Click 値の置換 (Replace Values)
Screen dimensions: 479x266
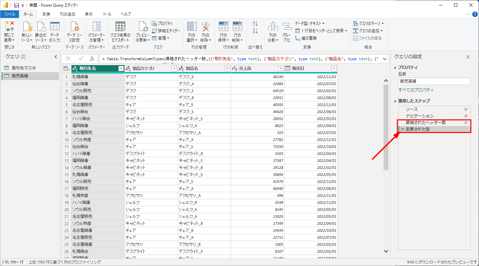(306, 38)
